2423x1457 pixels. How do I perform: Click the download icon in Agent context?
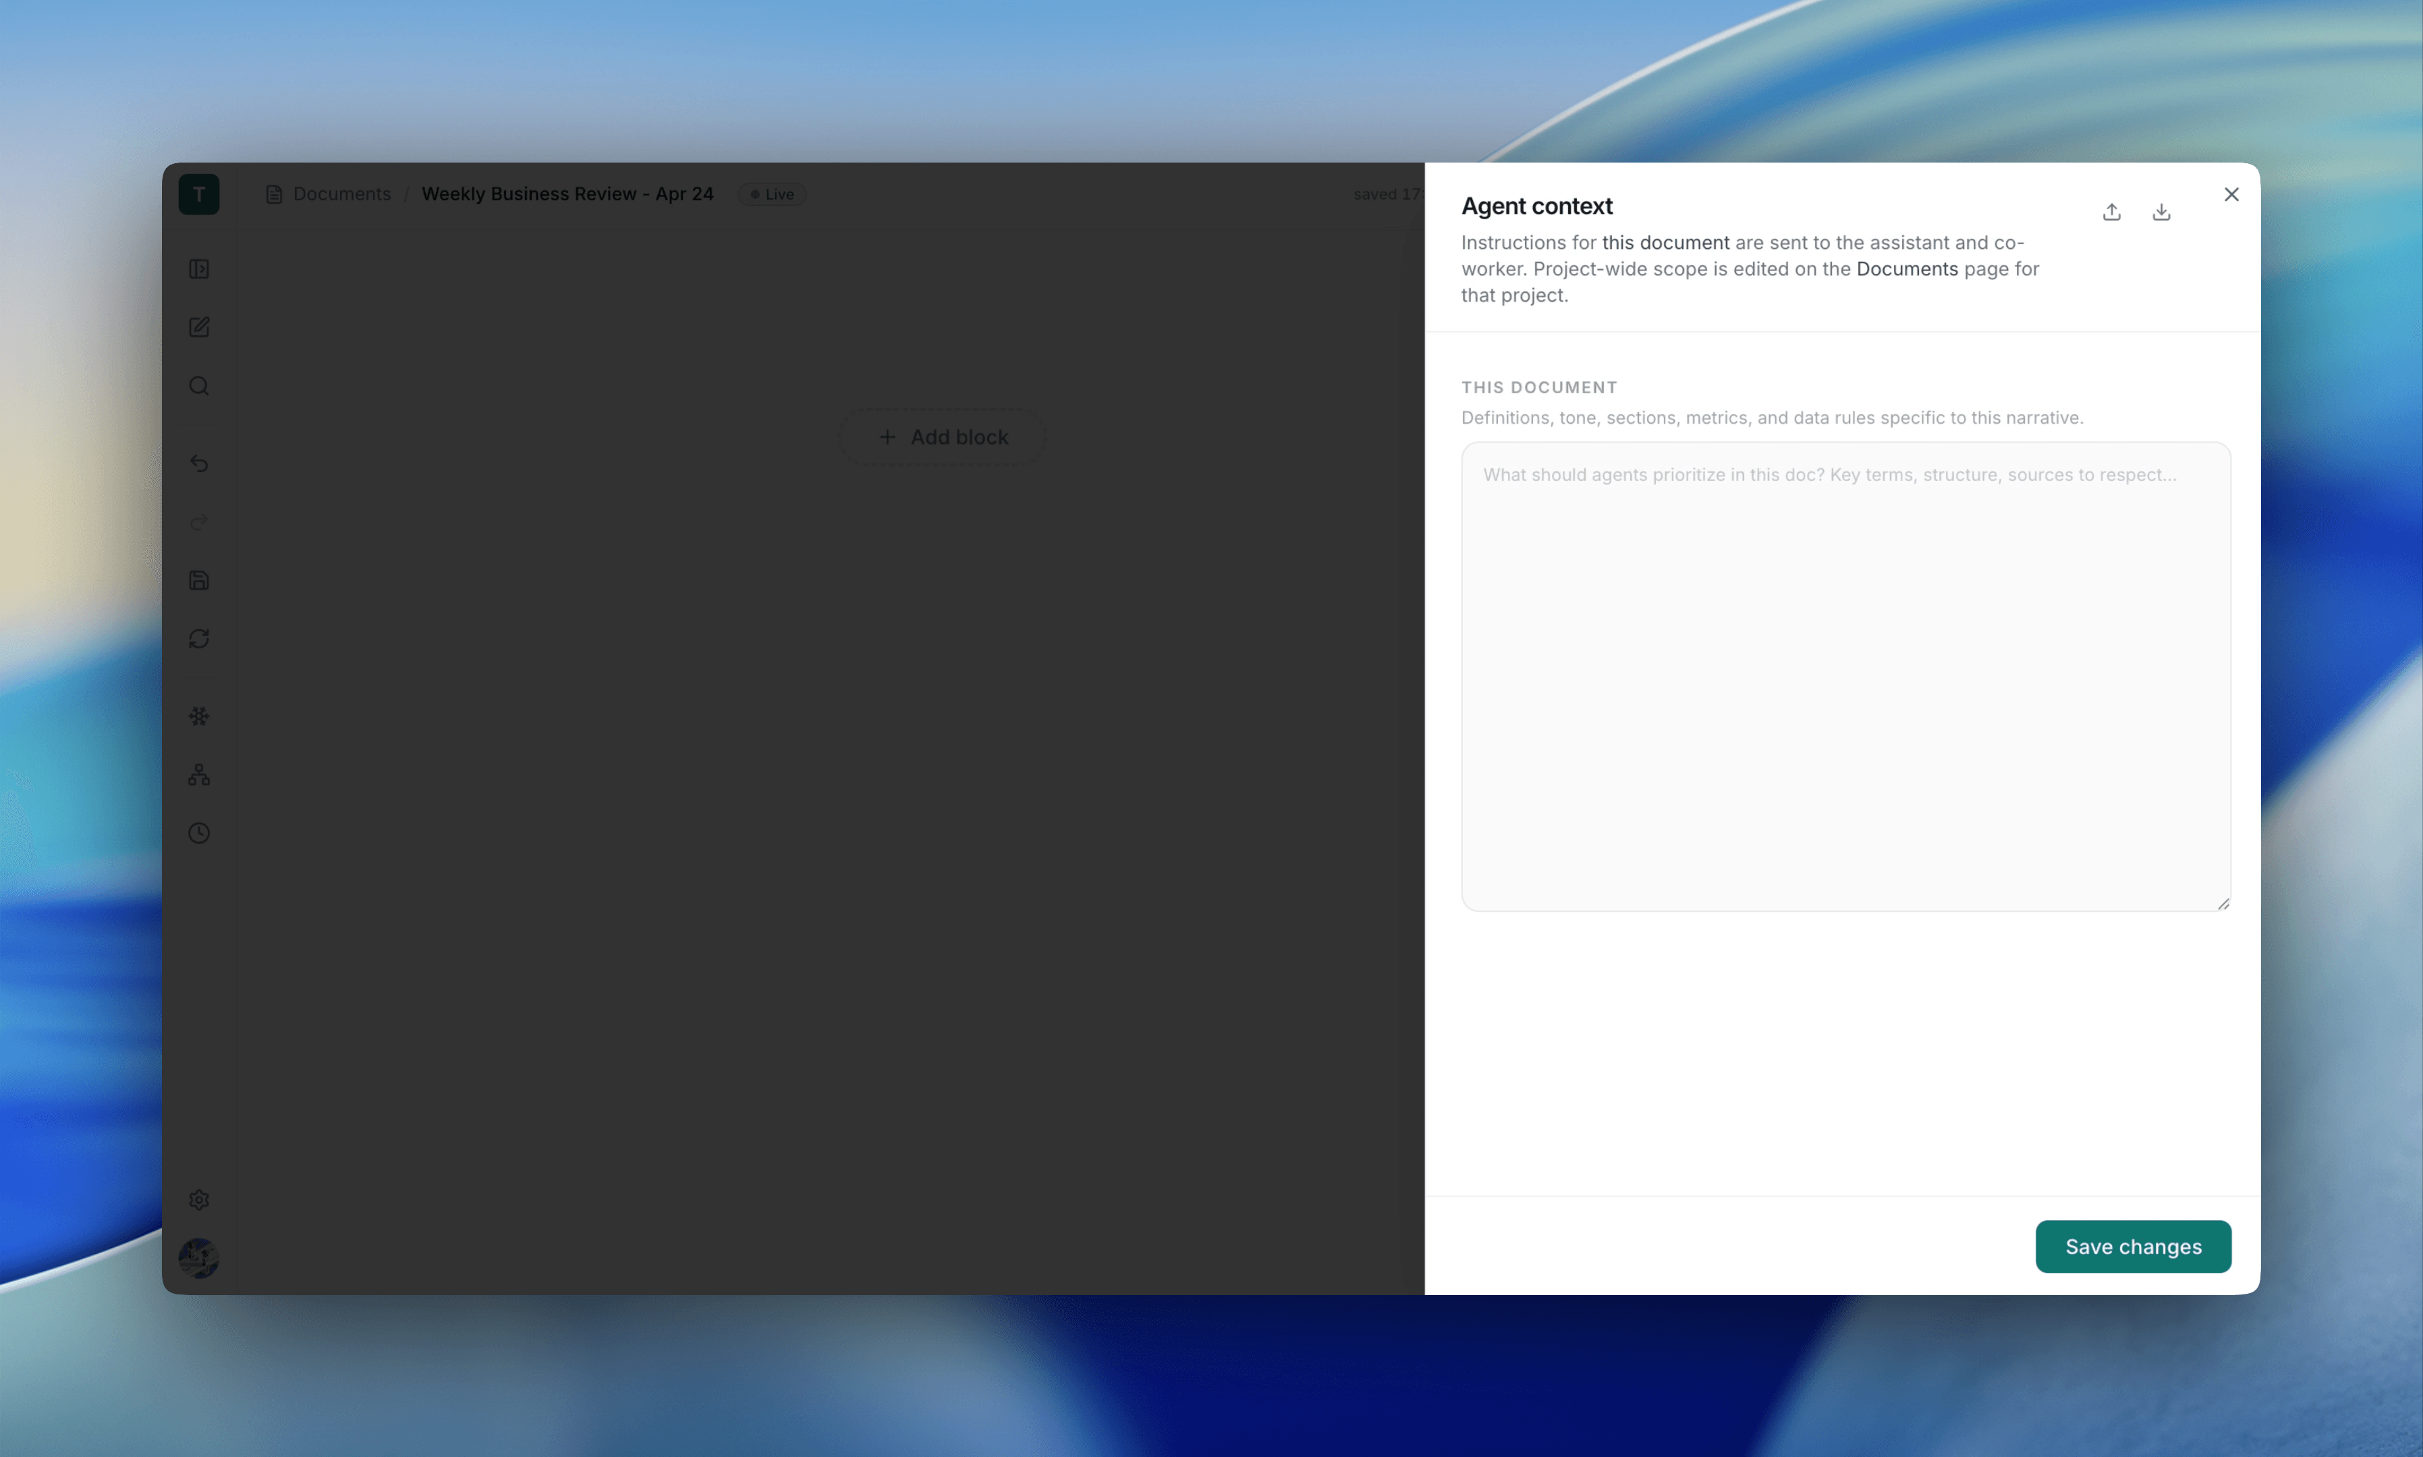(x=2162, y=212)
